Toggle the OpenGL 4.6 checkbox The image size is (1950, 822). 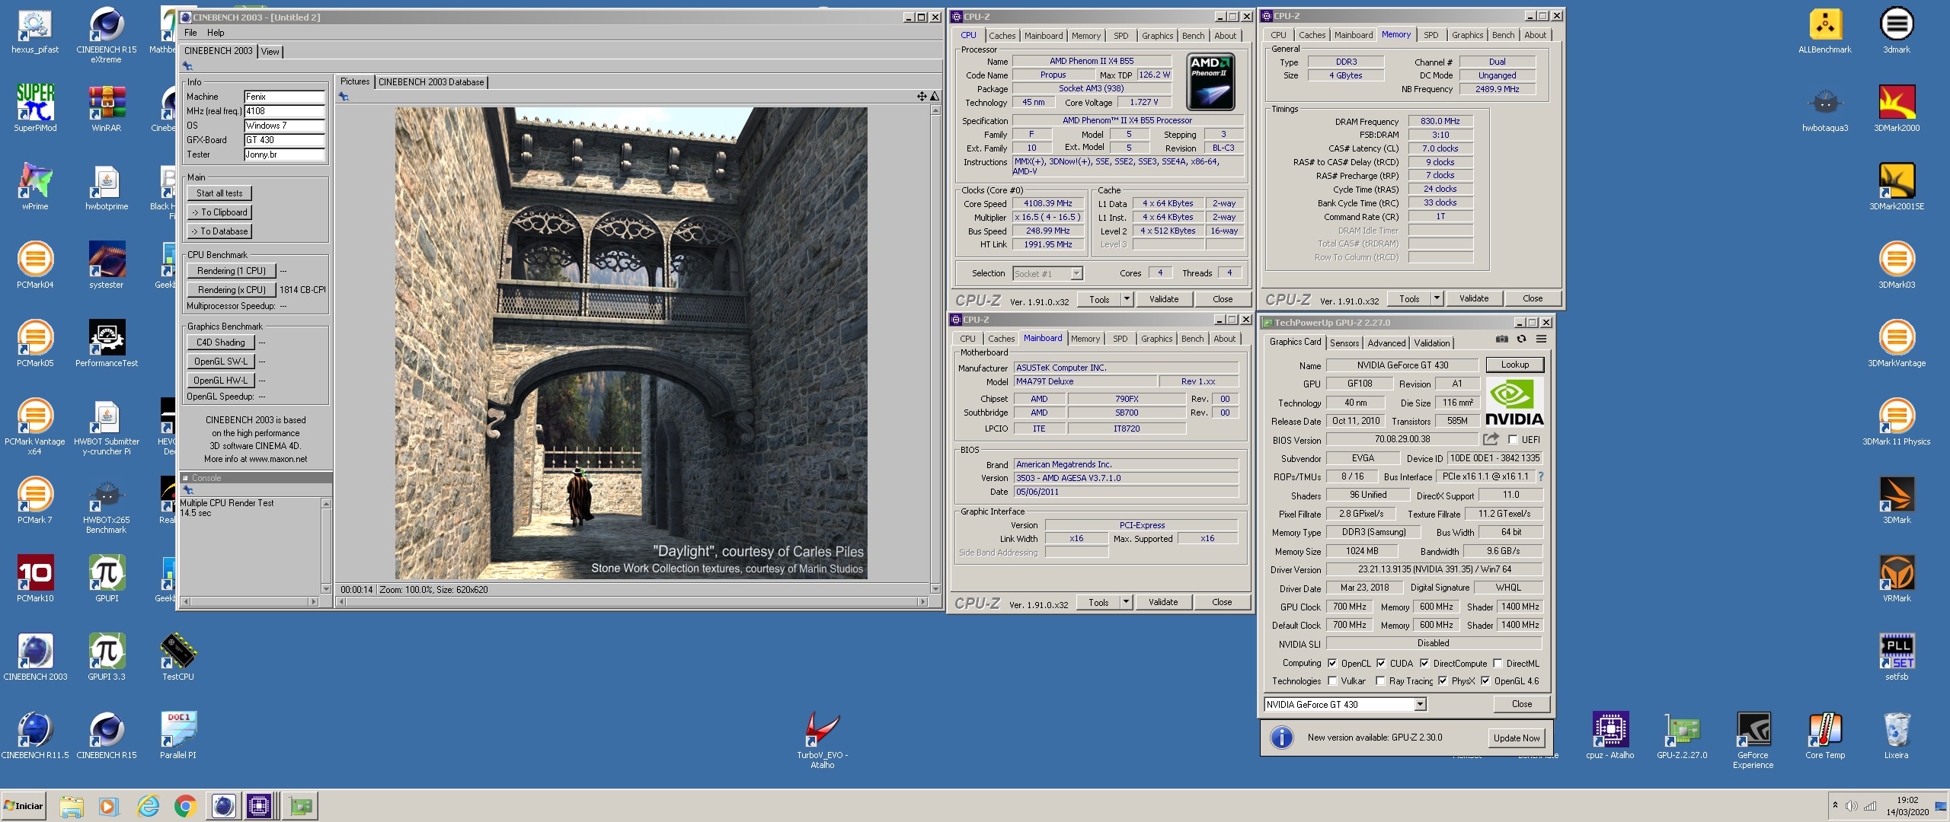(1485, 681)
